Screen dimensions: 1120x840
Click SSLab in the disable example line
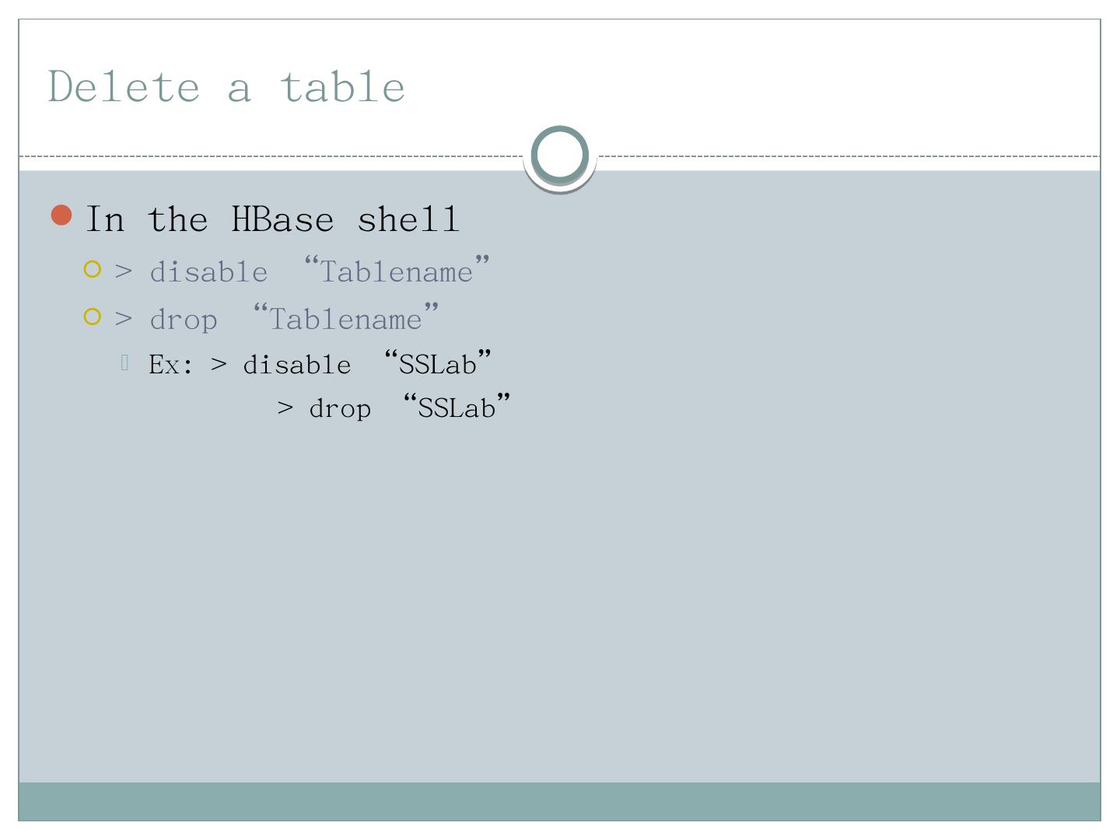[437, 364]
